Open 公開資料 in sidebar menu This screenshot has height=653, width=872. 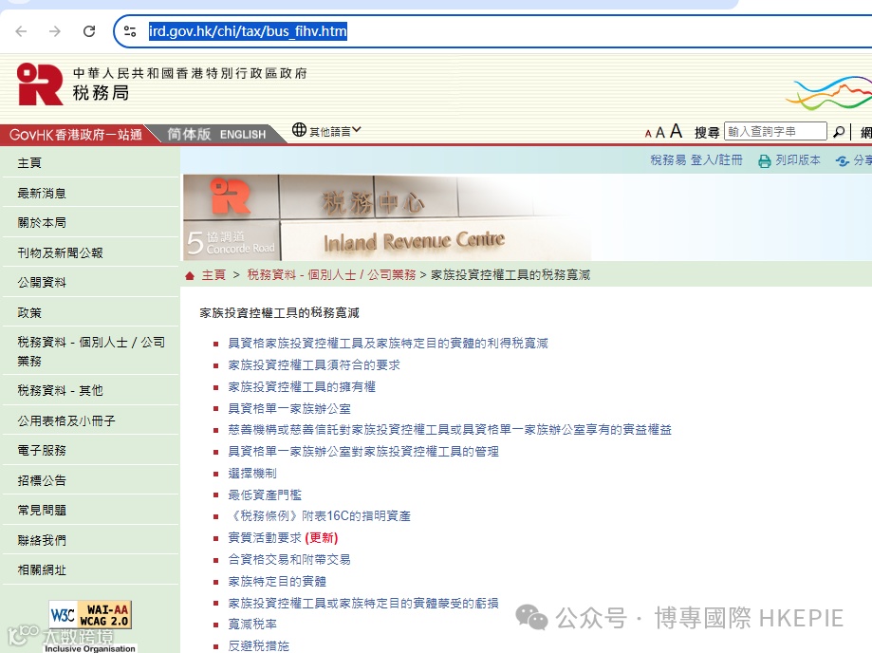pyautogui.click(x=42, y=282)
